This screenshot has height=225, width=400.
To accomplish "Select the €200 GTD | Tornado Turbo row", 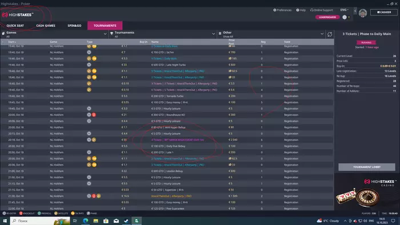I will (167, 96).
